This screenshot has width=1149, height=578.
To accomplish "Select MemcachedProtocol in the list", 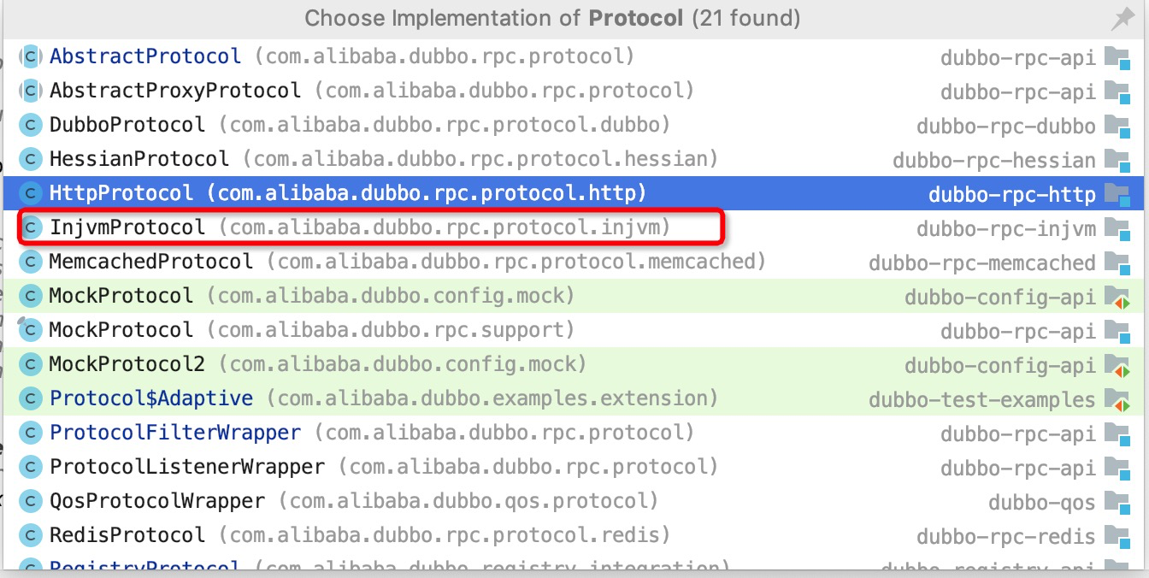I will pos(150,262).
